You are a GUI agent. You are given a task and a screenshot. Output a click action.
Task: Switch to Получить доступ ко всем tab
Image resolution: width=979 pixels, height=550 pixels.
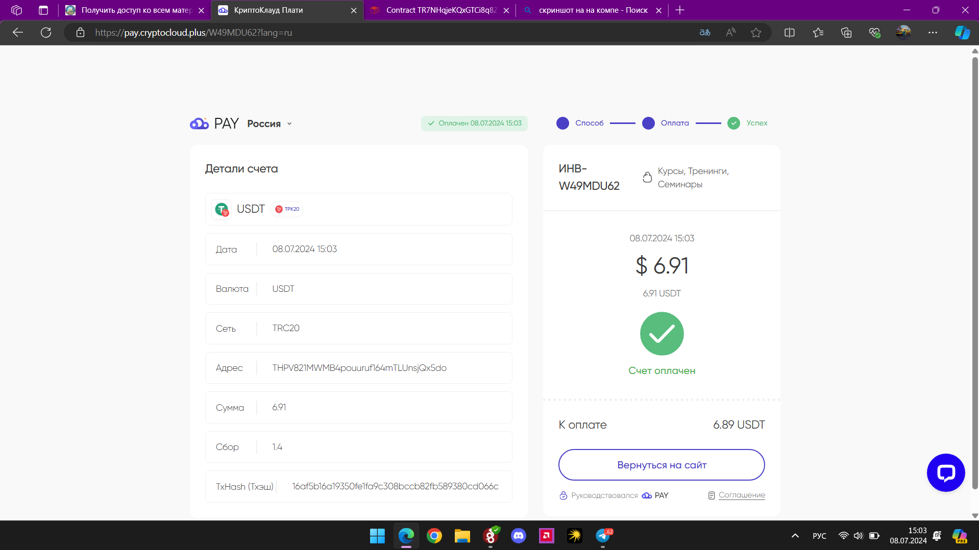[135, 10]
